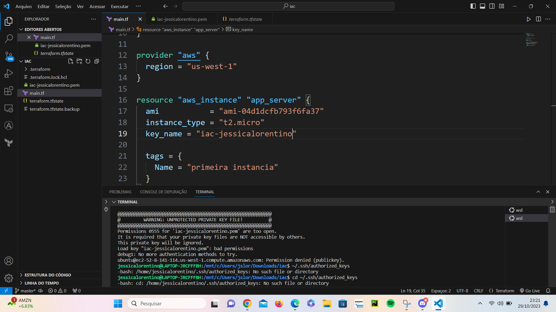Collapse the TERMINAL group header

[x=127, y=202]
